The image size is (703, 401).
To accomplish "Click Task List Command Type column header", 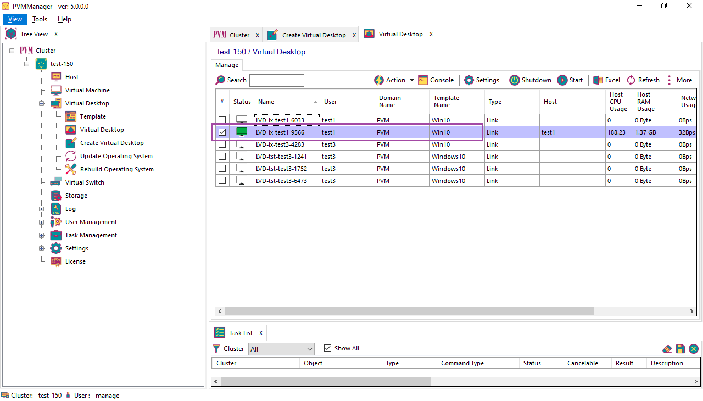I will [x=478, y=363].
